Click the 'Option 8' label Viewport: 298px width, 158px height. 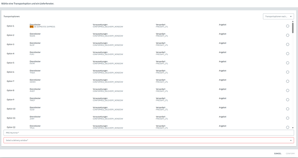coord(10,90)
